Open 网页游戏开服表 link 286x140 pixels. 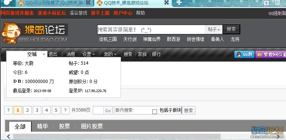[17, 13]
